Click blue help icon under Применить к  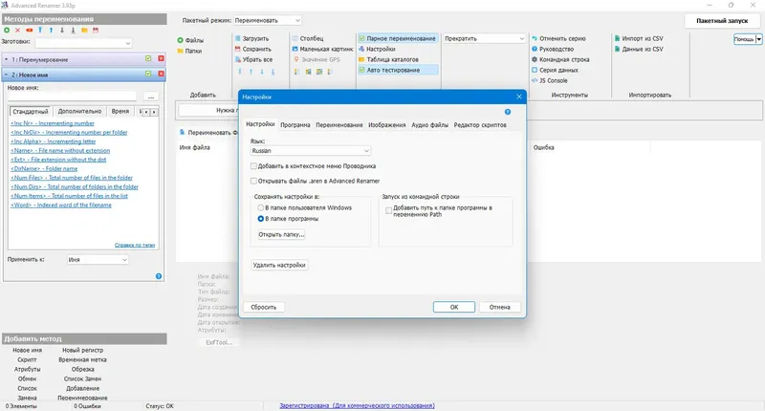tap(159, 276)
